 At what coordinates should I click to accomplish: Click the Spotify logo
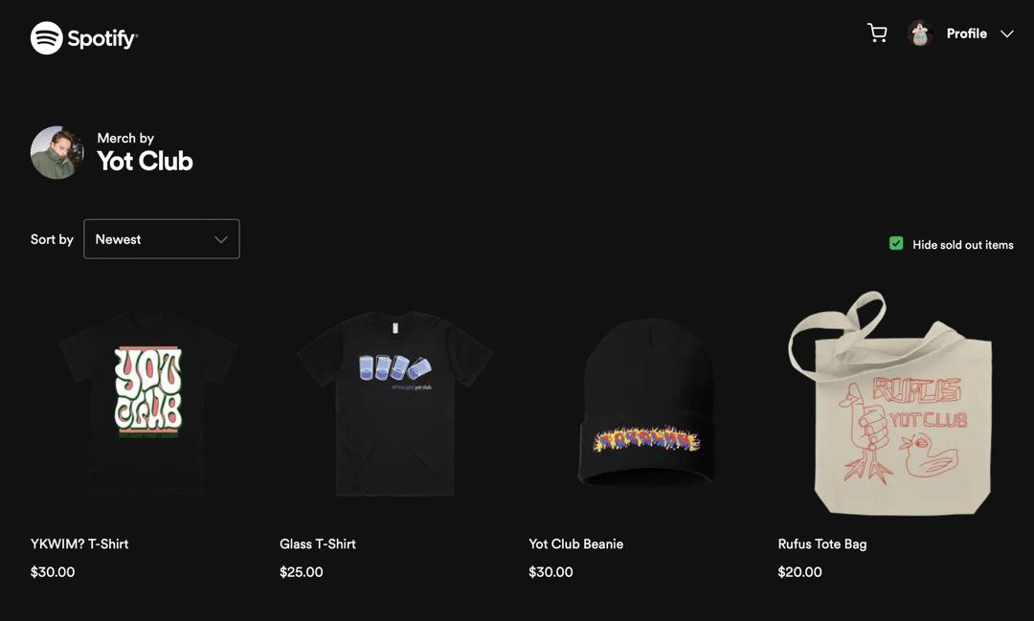click(83, 38)
